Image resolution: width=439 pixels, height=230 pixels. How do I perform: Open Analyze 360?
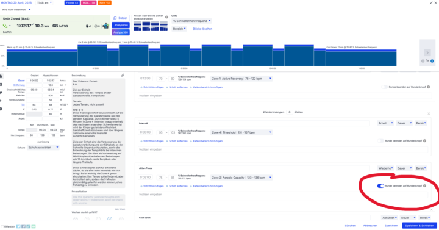(121, 32)
